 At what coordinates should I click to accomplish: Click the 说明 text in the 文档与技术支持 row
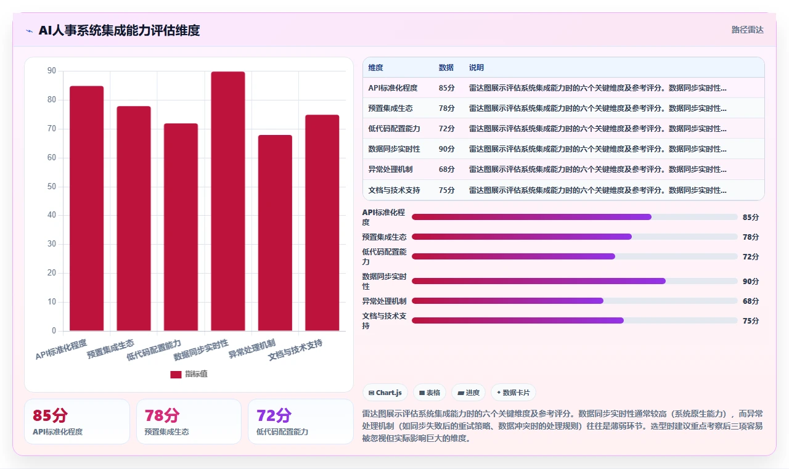coord(598,190)
